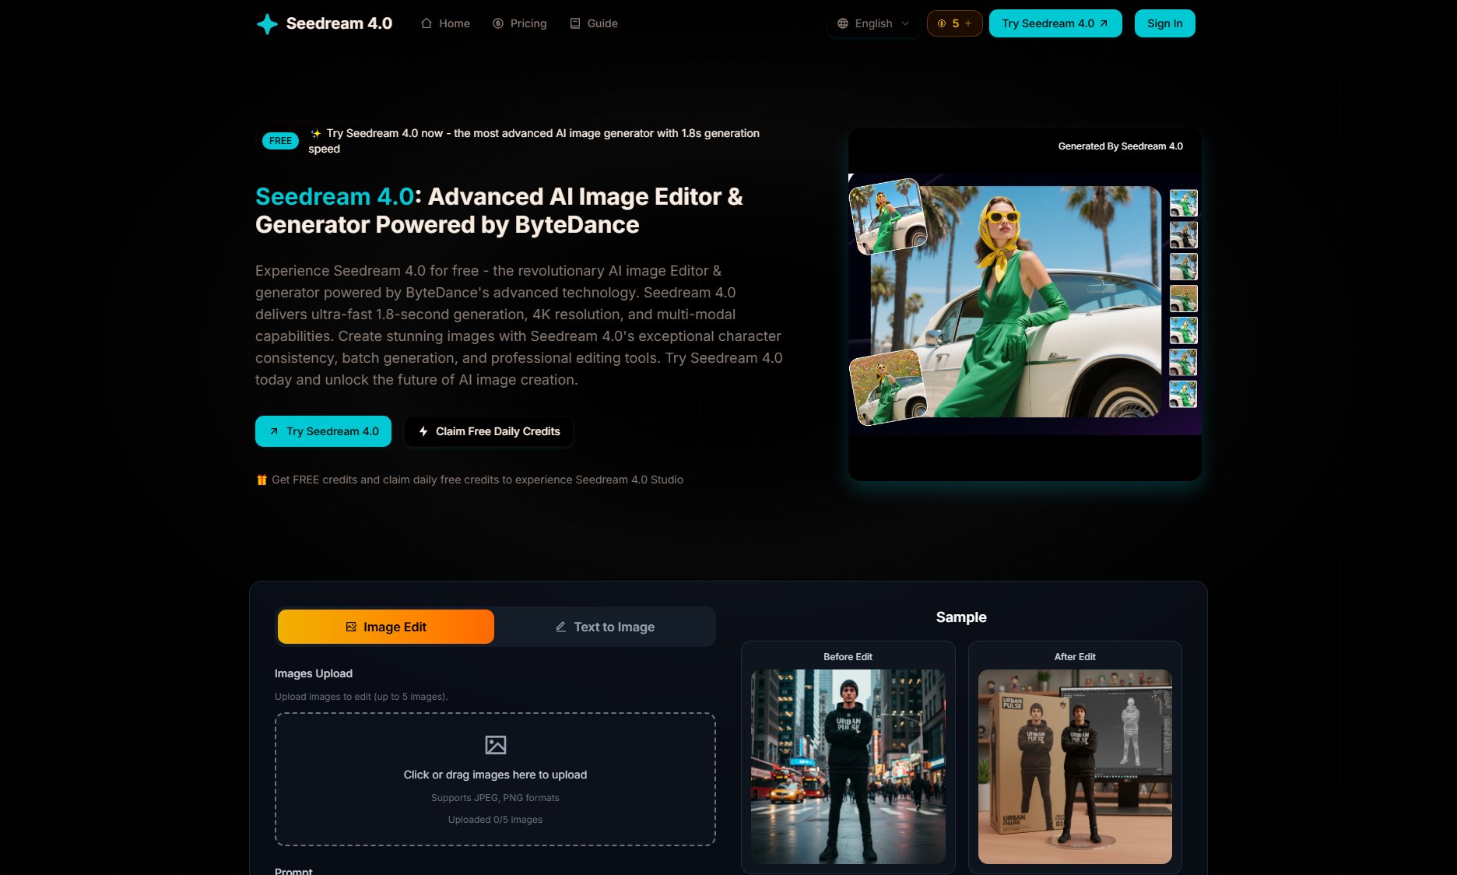This screenshot has height=875, width=1457.
Task: Click the house icon beside Home
Action: click(x=427, y=23)
